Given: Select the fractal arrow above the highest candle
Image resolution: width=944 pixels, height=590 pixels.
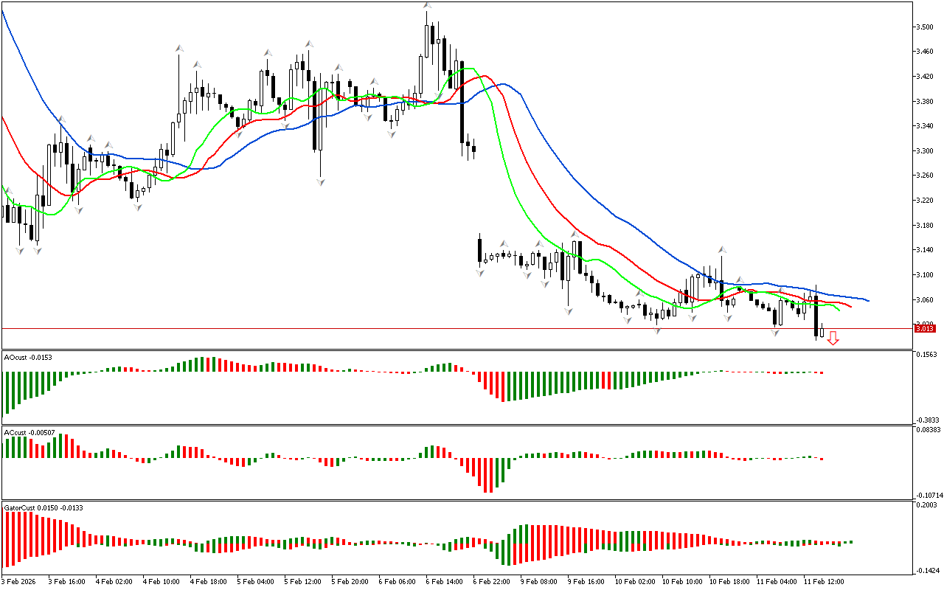Looking at the screenshot, I should 427,6.
